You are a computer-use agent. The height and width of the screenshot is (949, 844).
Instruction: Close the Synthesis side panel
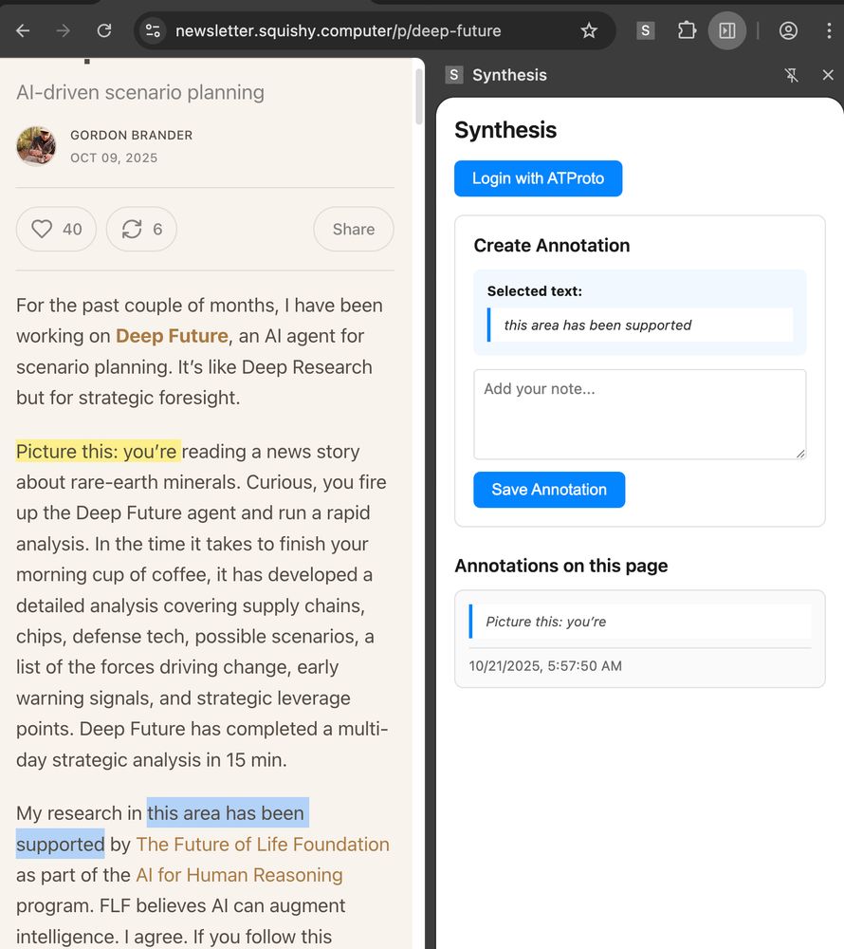tap(828, 75)
